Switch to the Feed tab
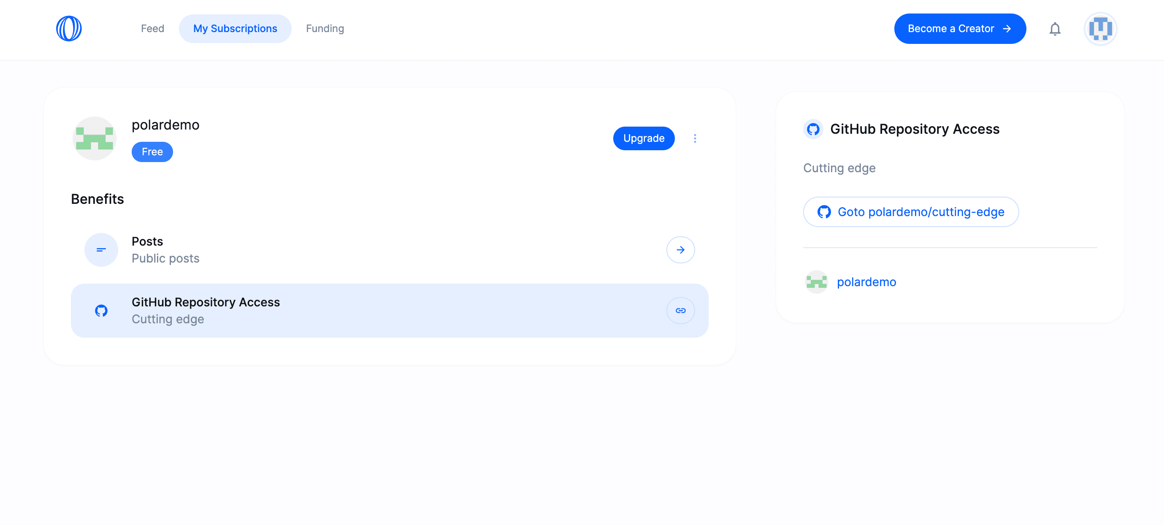Screen dimensions: 1164x525 click(152, 28)
